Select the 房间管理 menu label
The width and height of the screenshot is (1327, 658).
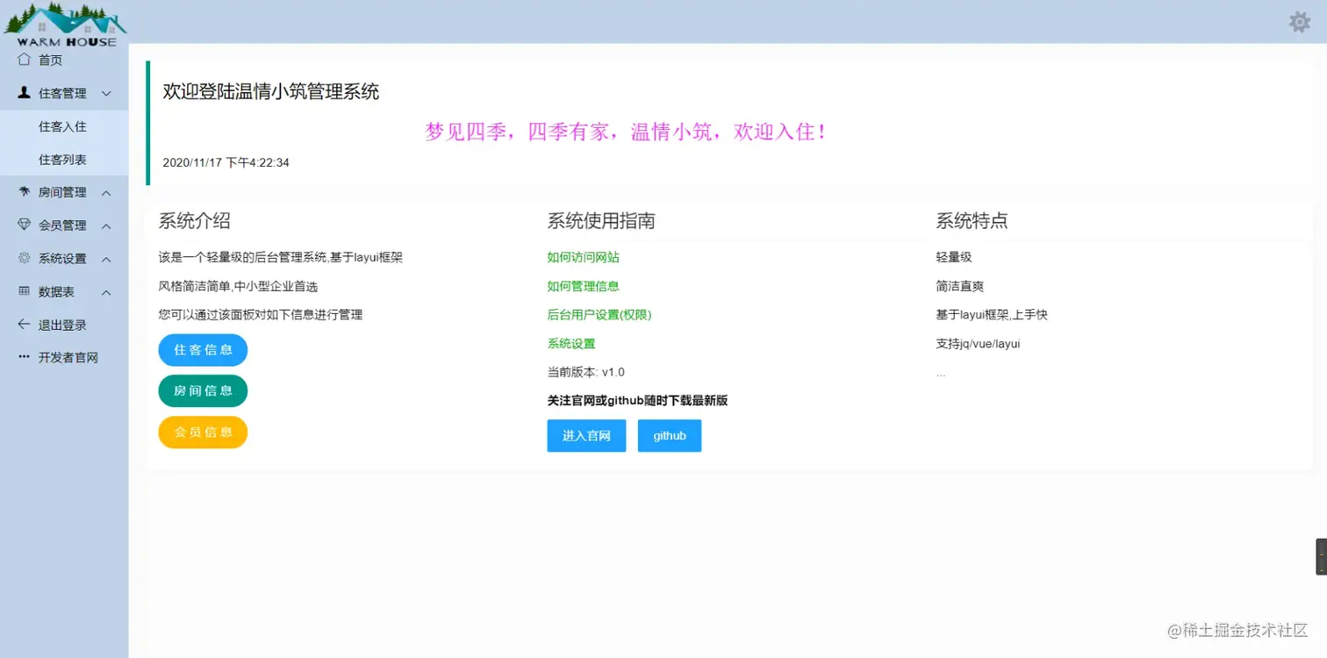pyautogui.click(x=62, y=192)
